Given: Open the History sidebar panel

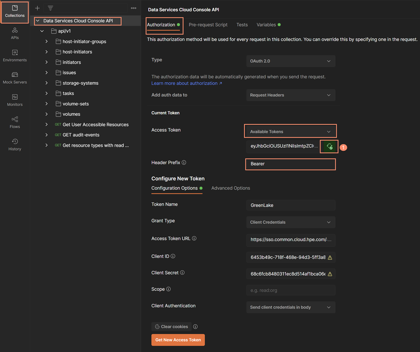Looking at the screenshot, I should [15, 145].
